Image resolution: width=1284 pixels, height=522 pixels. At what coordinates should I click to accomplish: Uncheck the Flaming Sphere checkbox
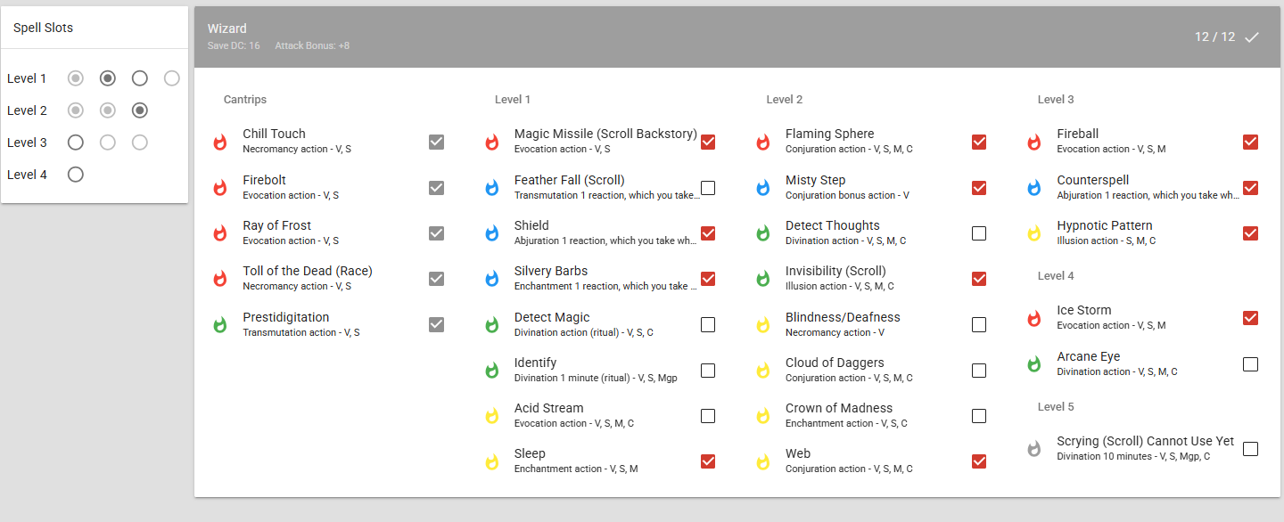[x=979, y=142]
